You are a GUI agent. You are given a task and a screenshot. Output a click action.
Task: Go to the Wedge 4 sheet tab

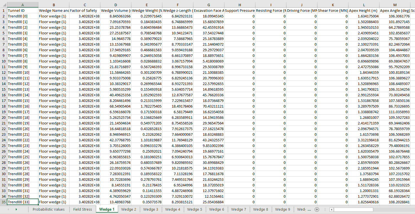pos(173,209)
